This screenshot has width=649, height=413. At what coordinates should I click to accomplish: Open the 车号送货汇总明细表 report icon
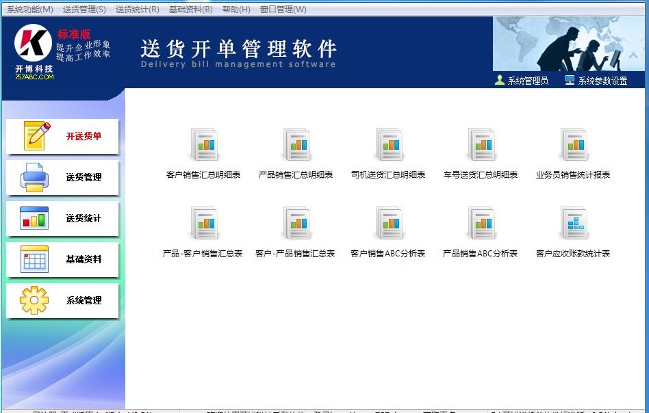point(481,145)
